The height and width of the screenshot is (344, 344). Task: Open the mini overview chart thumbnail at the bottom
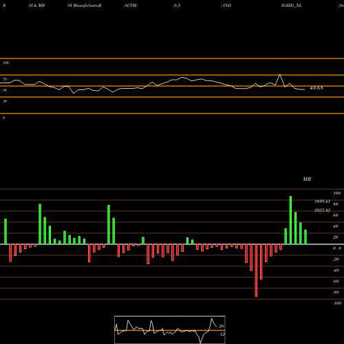pos(170,330)
